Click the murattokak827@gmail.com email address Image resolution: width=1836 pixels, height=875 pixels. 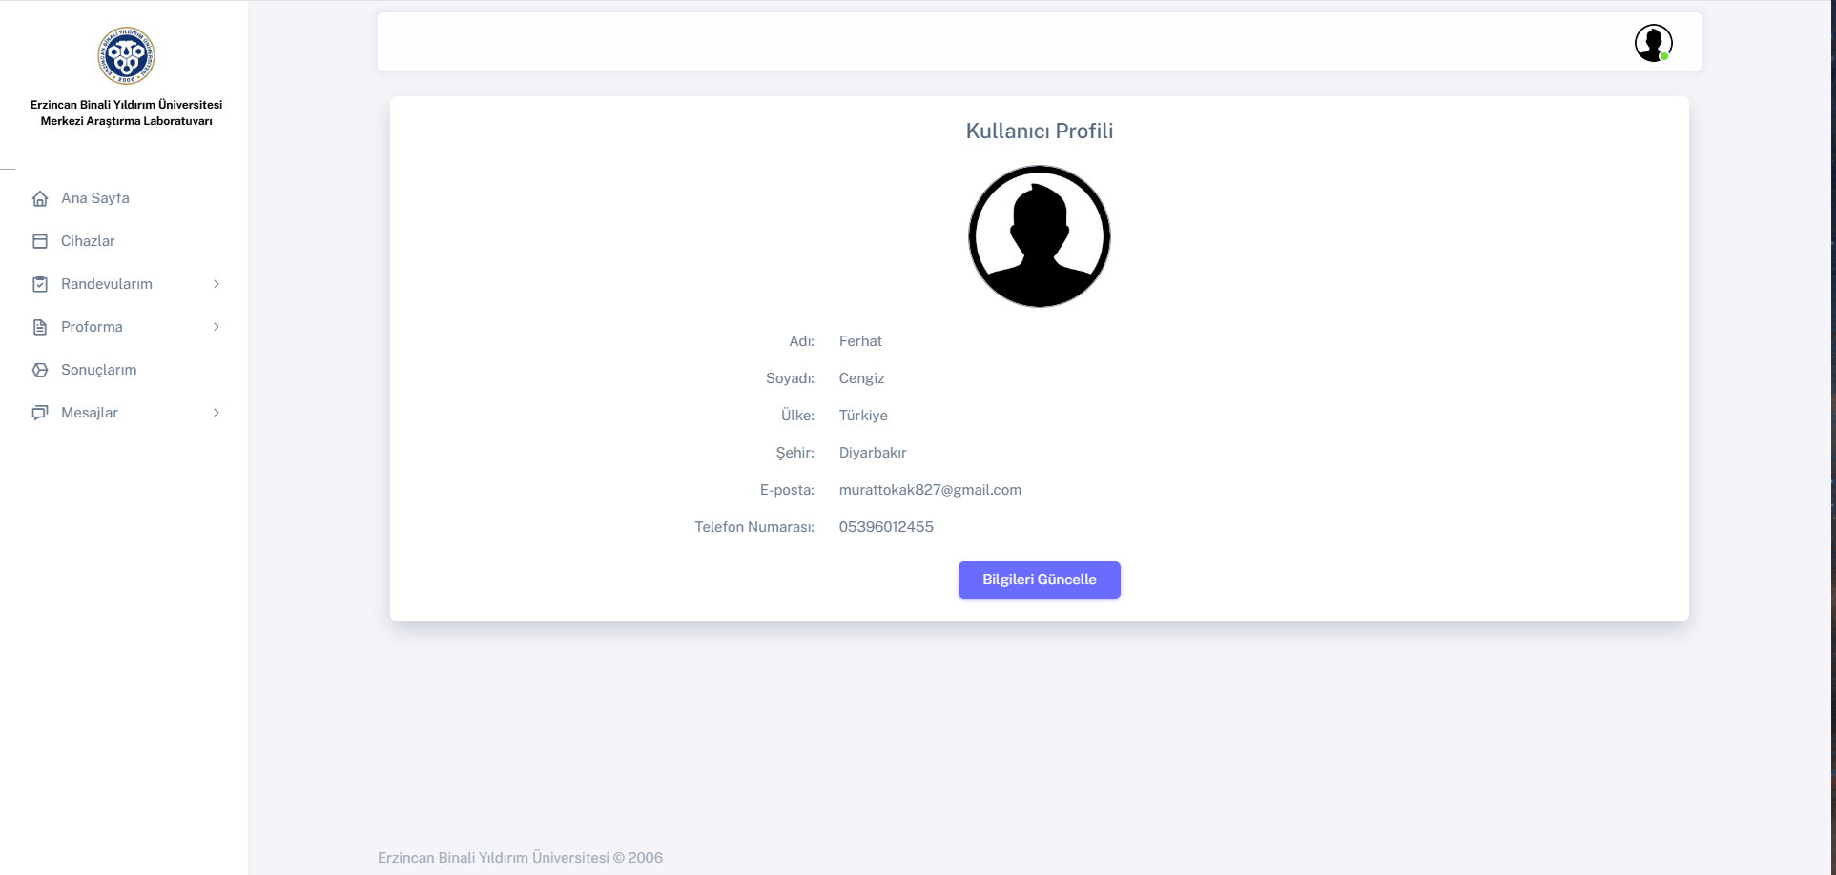[930, 490]
